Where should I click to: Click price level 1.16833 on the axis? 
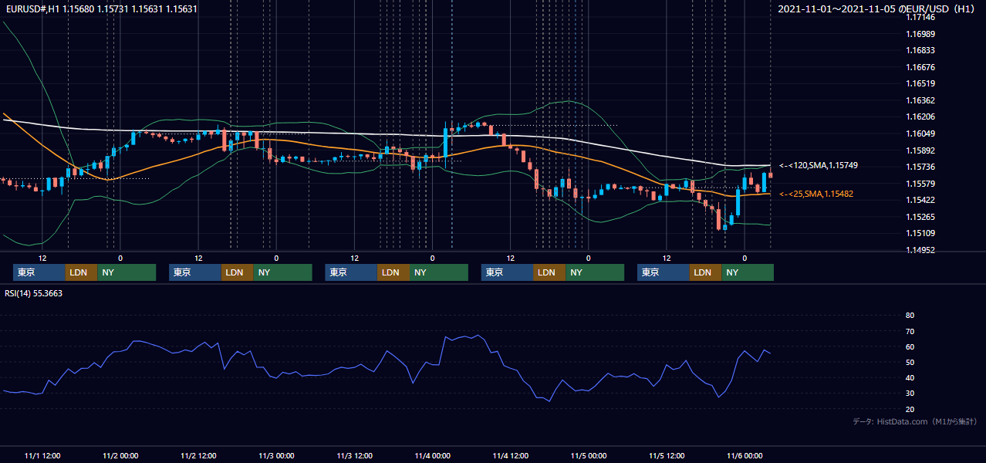[x=920, y=50]
